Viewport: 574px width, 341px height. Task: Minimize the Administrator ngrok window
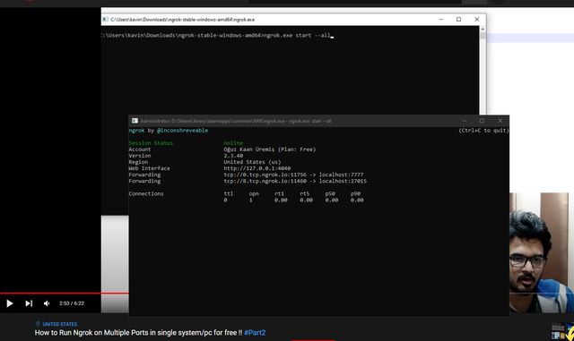(465, 121)
